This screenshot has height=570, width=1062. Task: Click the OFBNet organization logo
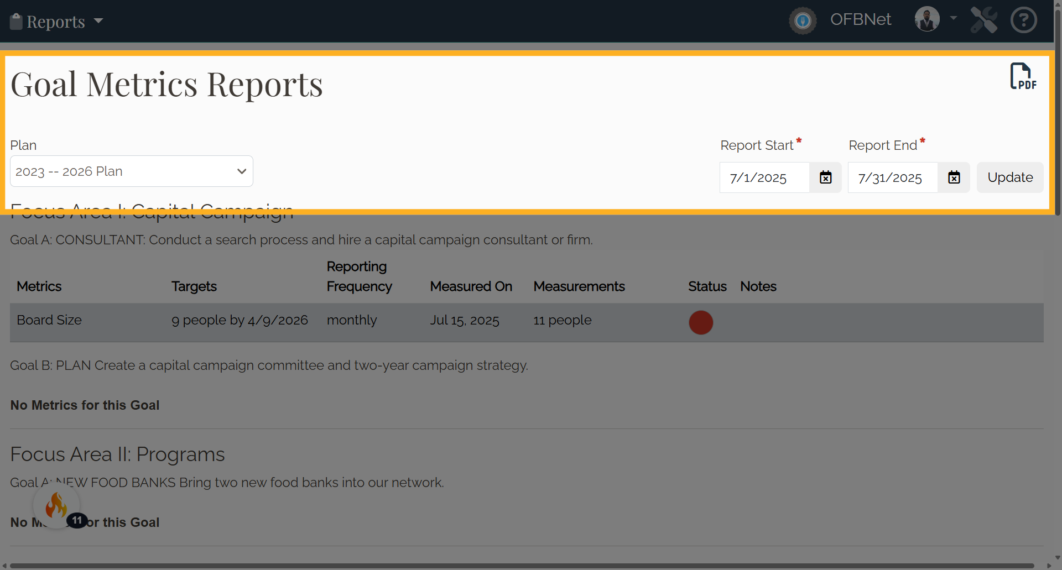[x=803, y=21]
